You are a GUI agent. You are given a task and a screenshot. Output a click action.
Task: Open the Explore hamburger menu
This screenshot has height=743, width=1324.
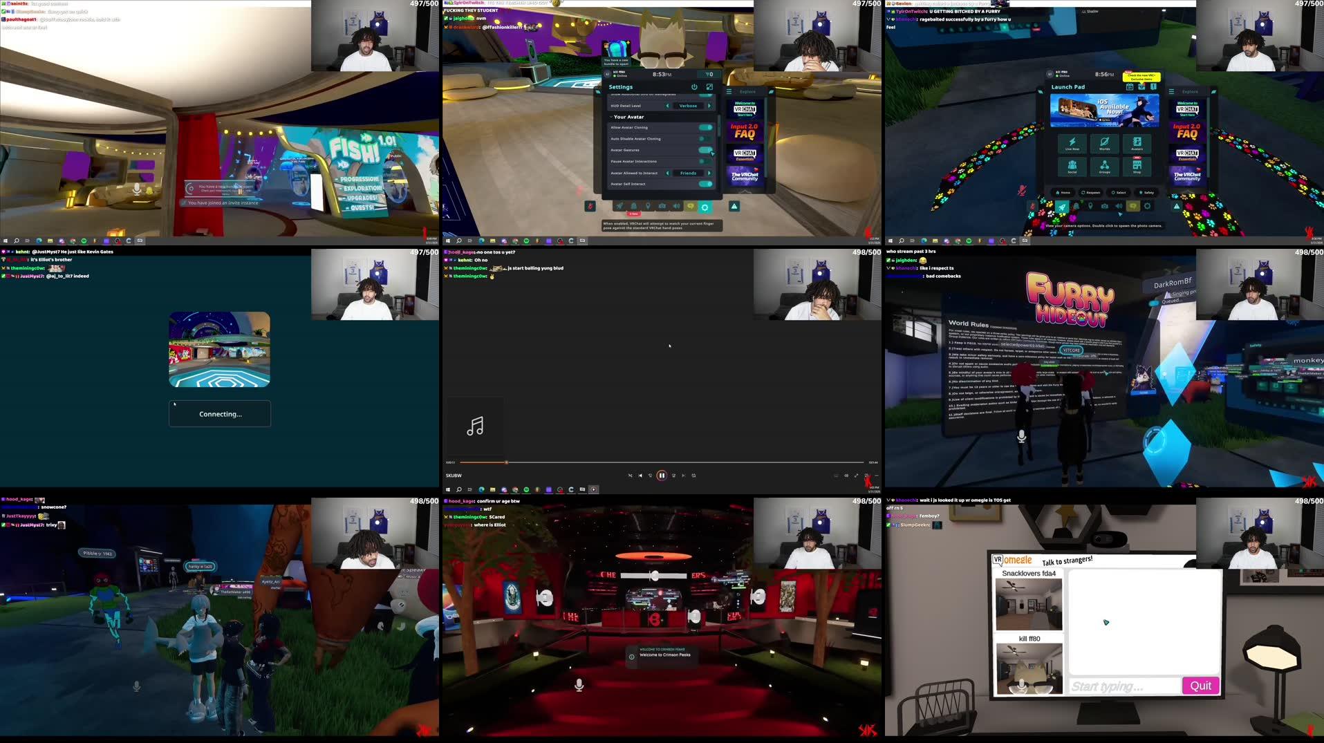pos(729,92)
